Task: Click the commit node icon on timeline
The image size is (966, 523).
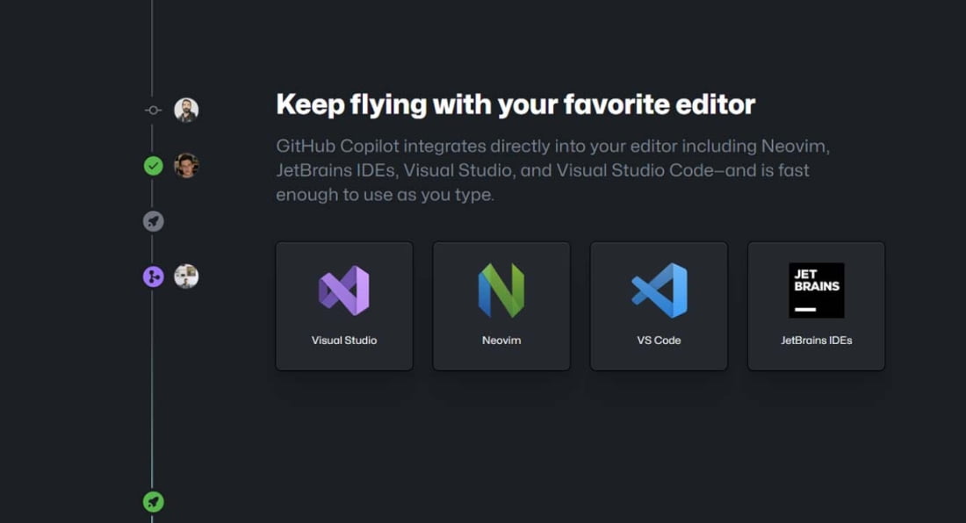Action: [154, 111]
